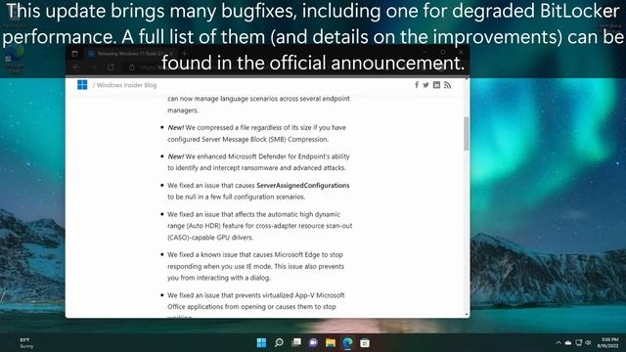Click the page vertical scrollbar thumb

[x=467, y=134]
